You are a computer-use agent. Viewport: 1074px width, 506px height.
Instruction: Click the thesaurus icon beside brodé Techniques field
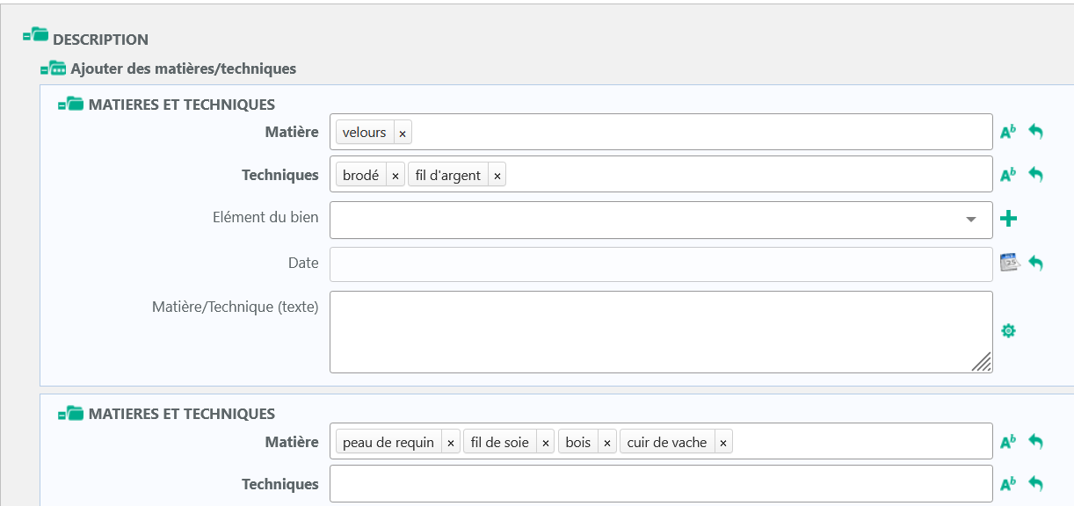point(1008,175)
